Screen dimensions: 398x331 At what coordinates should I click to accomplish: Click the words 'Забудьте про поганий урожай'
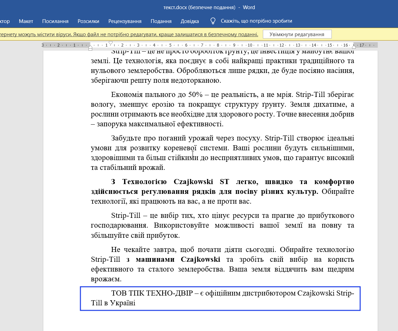(x=162, y=138)
